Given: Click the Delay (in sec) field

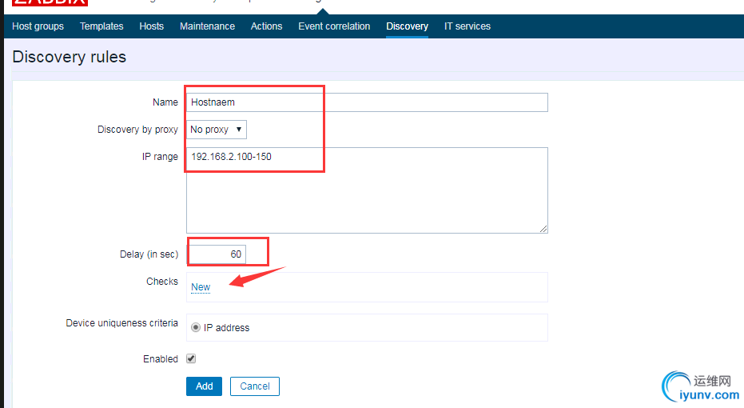Looking at the screenshot, I should (217, 254).
